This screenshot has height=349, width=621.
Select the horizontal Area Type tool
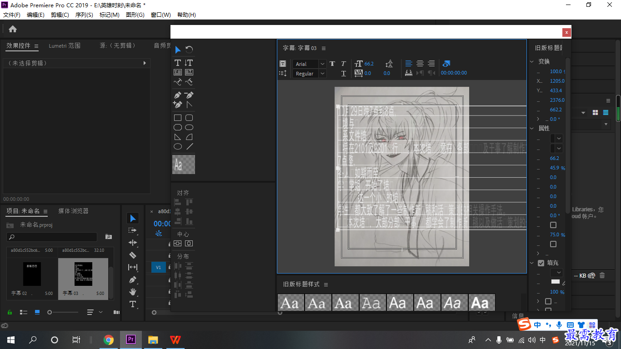(178, 72)
